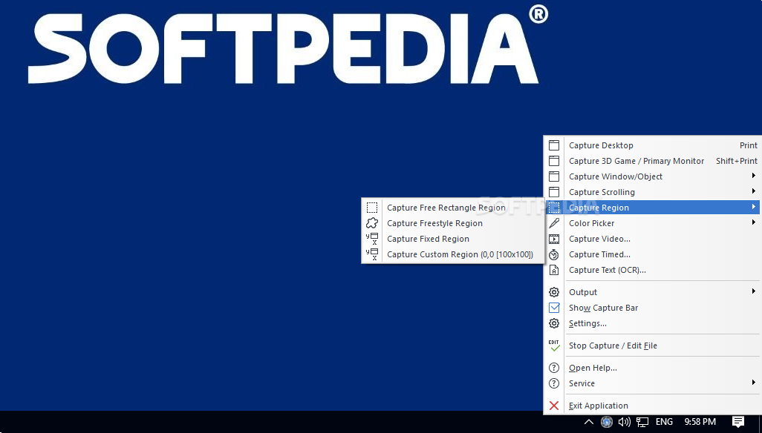
Task: Click the Shift+Print shortcut label
Action: (737, 161)
